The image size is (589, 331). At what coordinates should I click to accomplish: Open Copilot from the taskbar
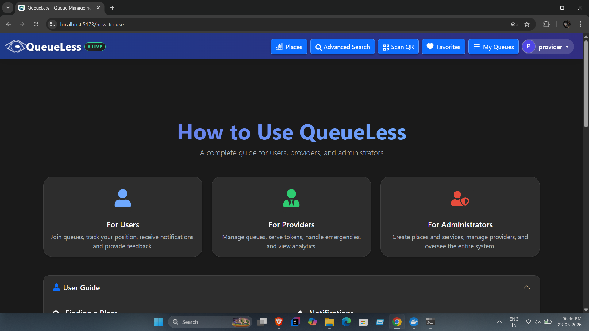312,322
